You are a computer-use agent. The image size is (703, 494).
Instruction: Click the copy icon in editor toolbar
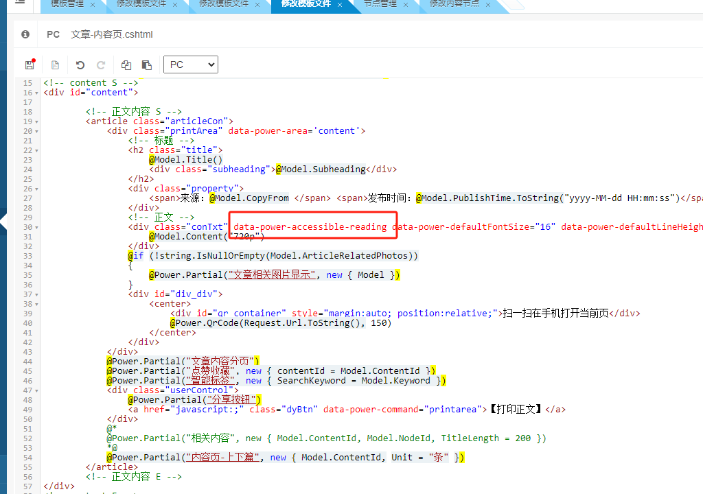pos(126,65)
